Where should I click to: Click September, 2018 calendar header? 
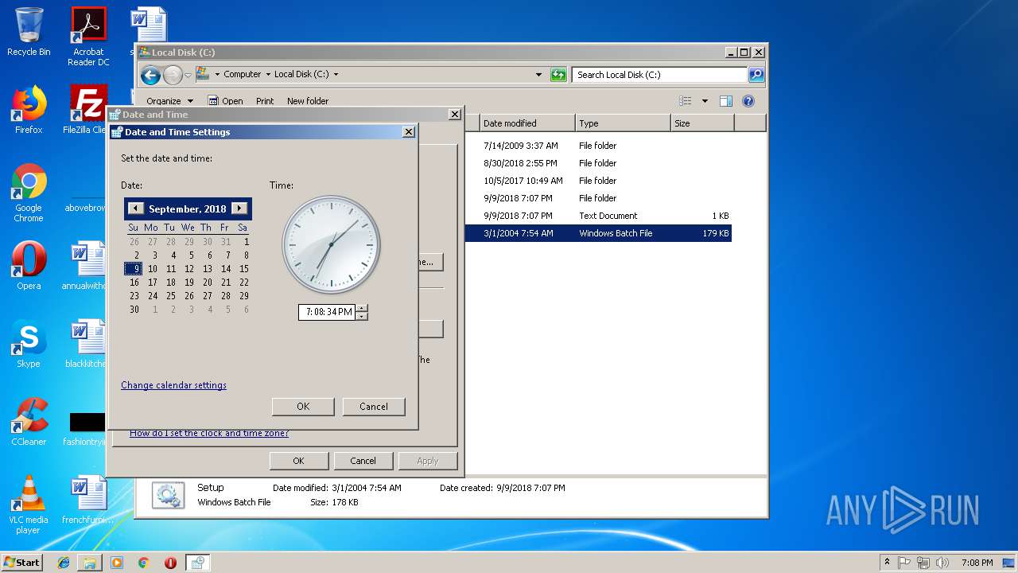point(188,209)
